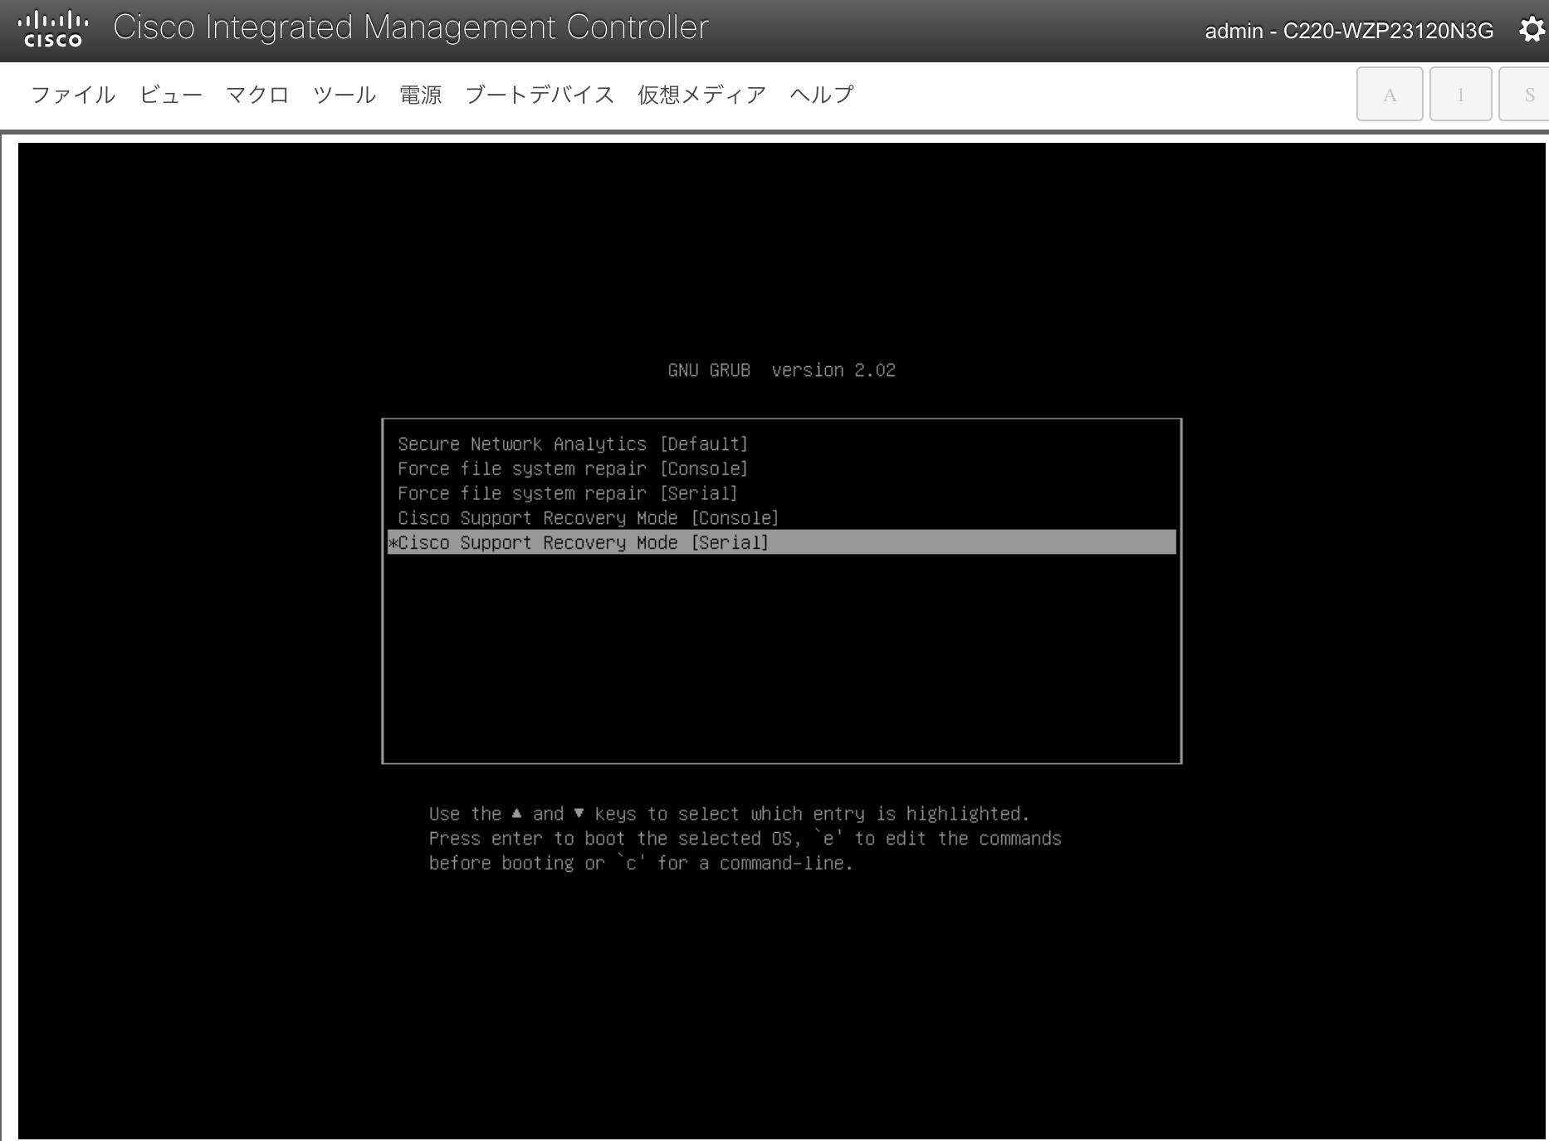Screen dimensions: 1549x1141
Task: Open the 電源 menu
Action: 421,95
